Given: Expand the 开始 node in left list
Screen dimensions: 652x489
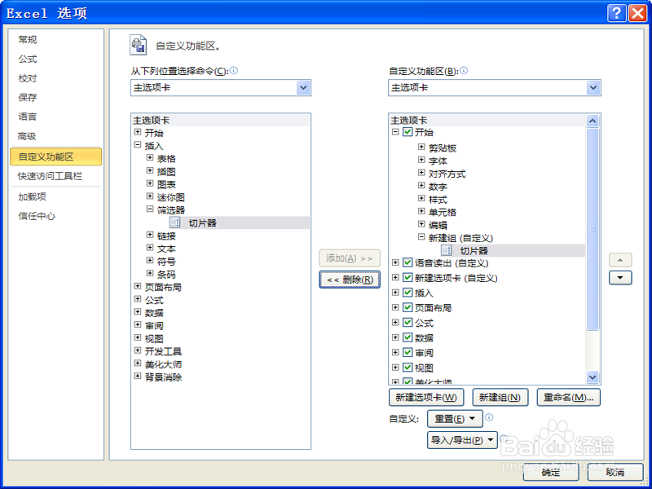Looking at the screenshot, I should (138, 132).
